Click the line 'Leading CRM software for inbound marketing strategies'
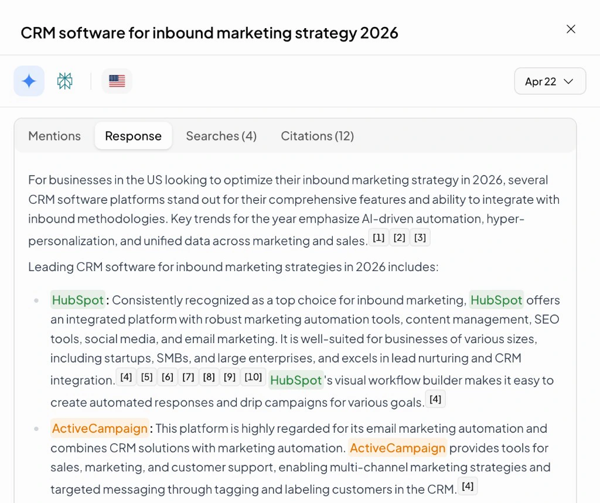 click(x=233, y=266)
